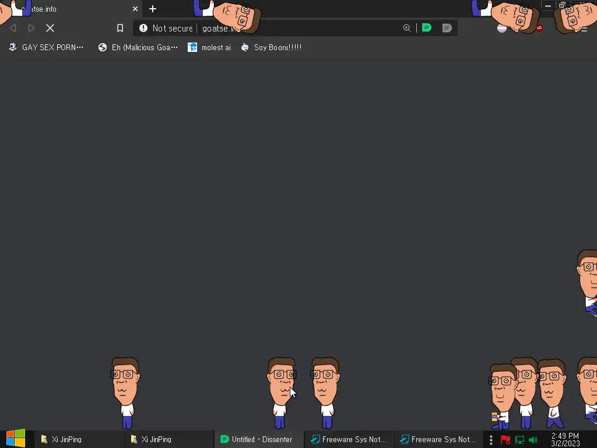
Task: Stop loading the page with the X button
Action: pos(50,28)
